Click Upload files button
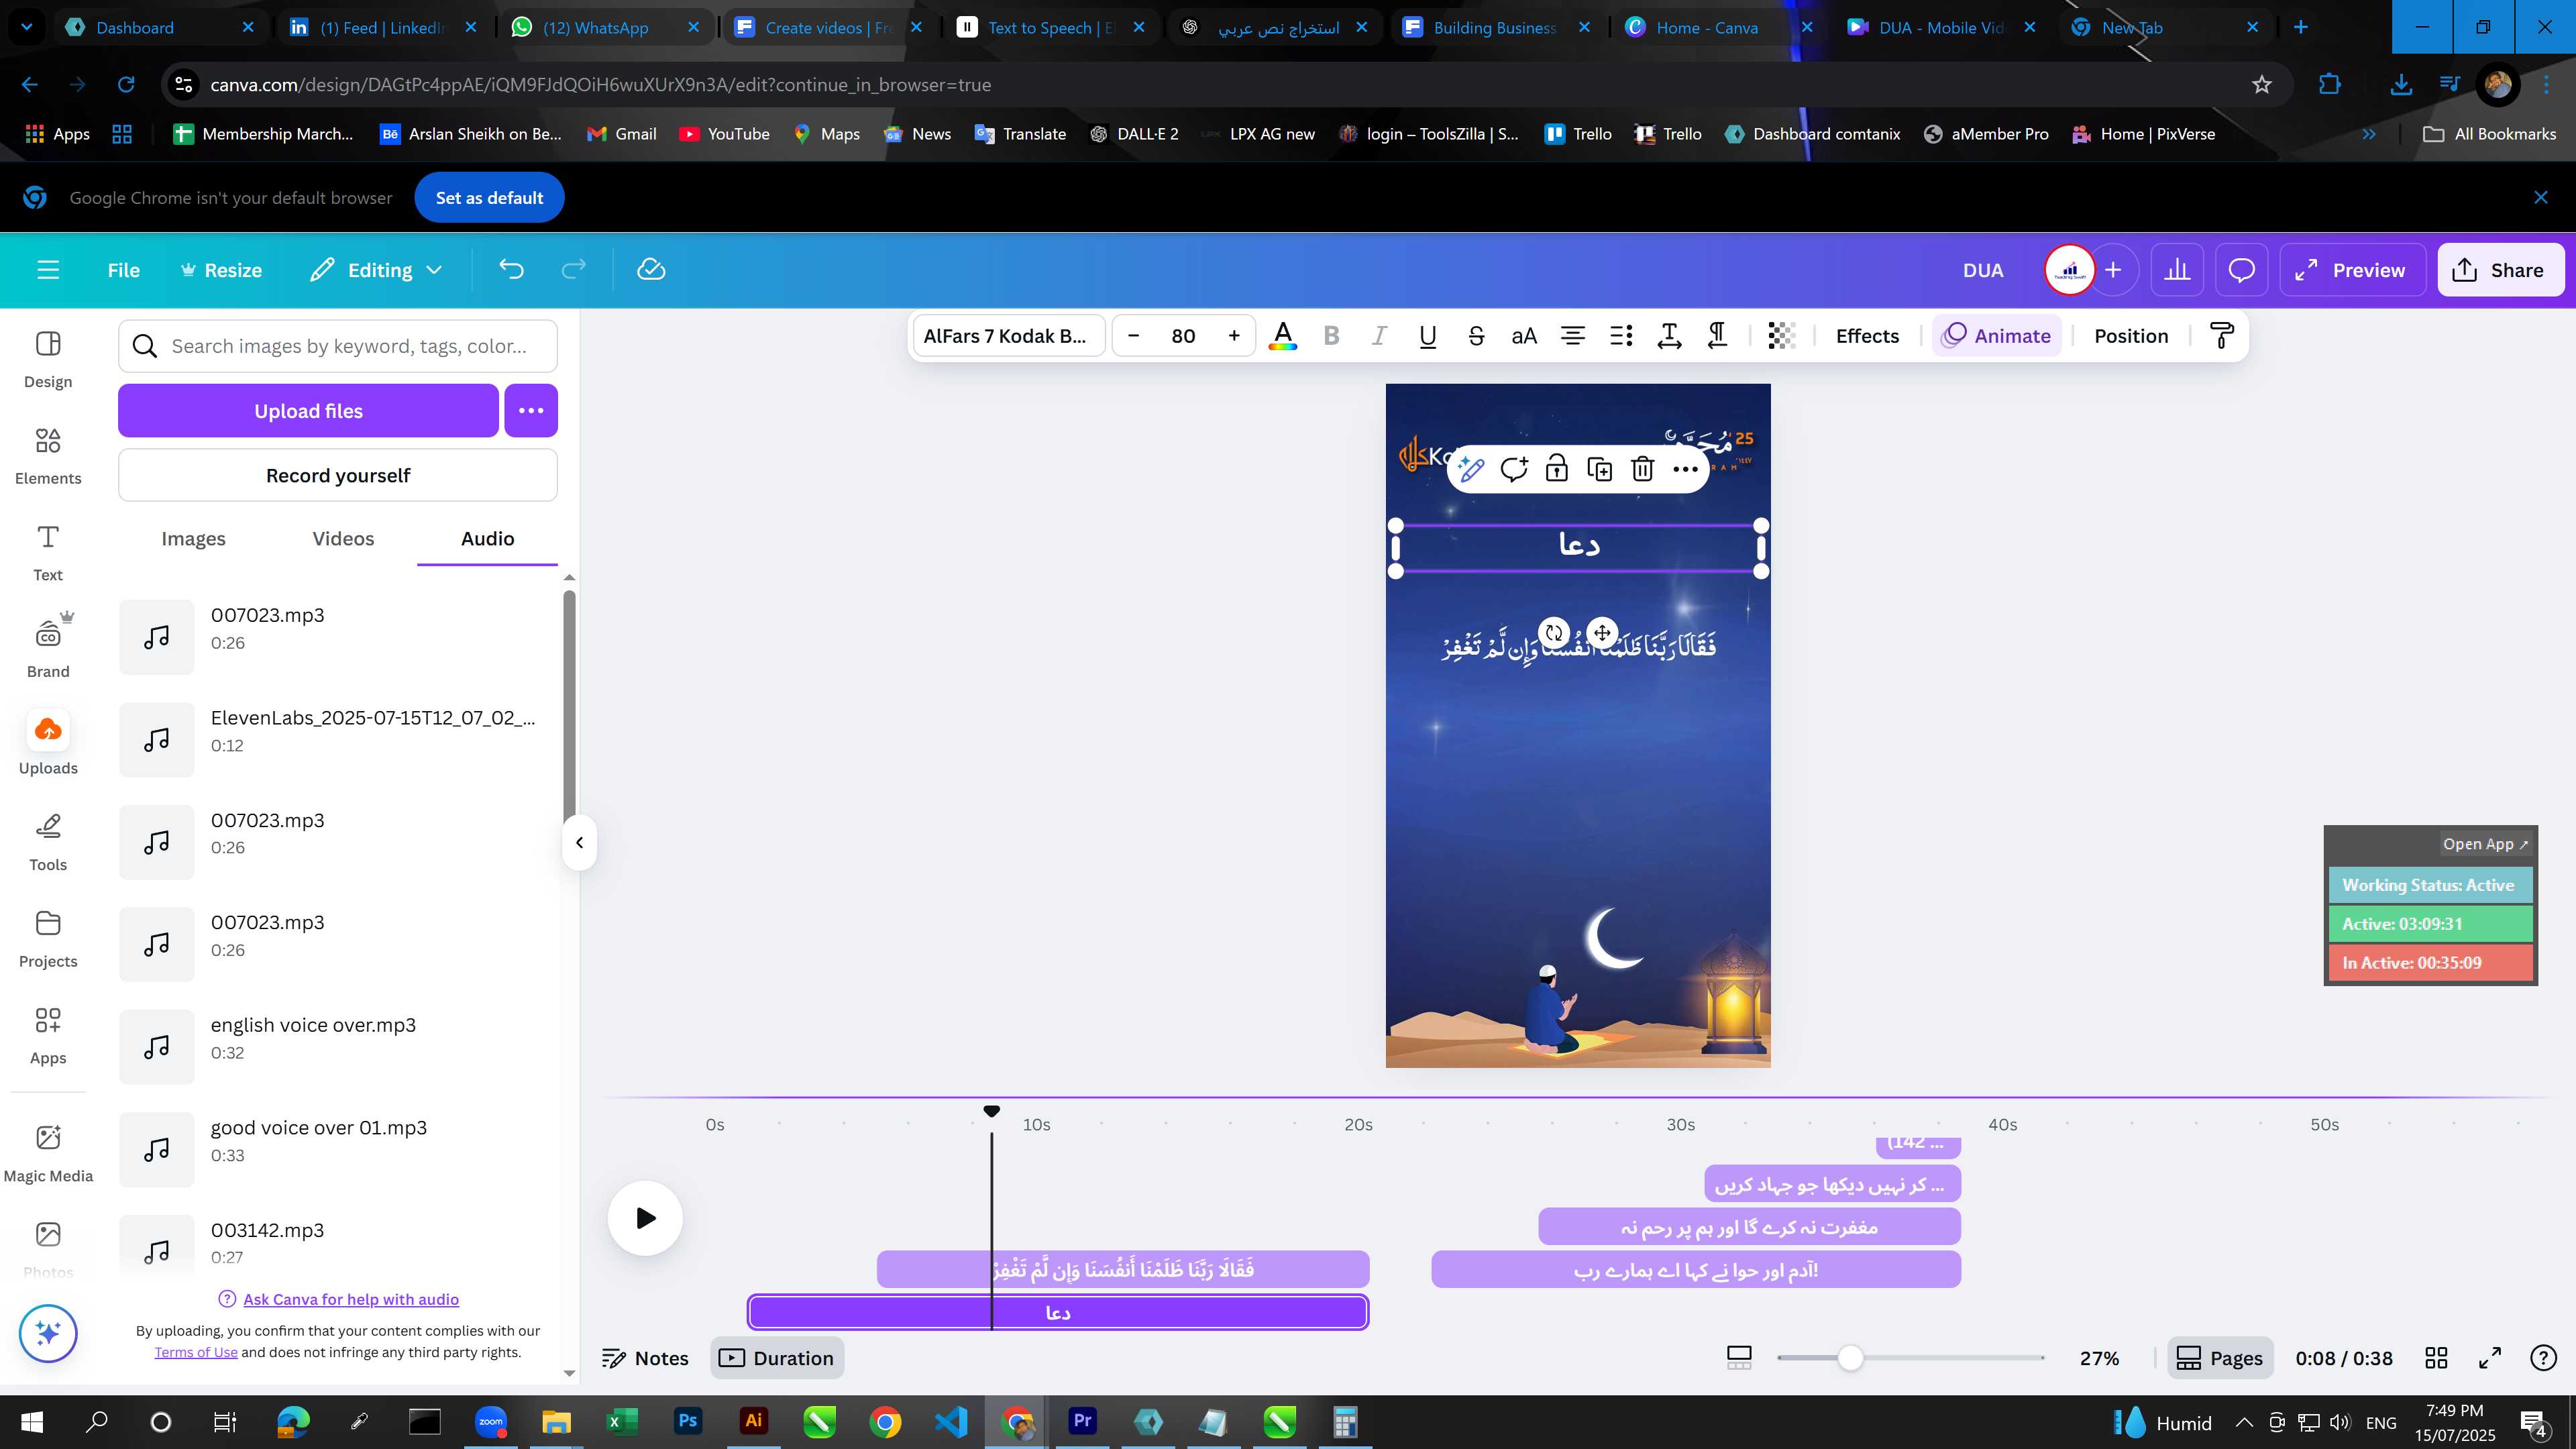The width and height of the screenshot is (2576, 1449). [x=308, y=411]
